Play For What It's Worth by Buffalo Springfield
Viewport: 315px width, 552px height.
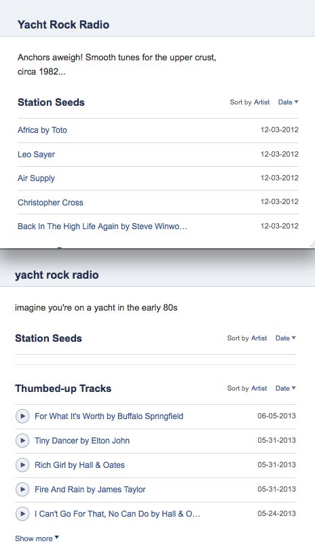tap(22, 416)
